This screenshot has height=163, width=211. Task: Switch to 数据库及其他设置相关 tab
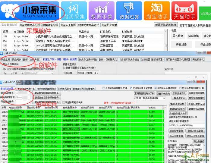pos(84,89)
